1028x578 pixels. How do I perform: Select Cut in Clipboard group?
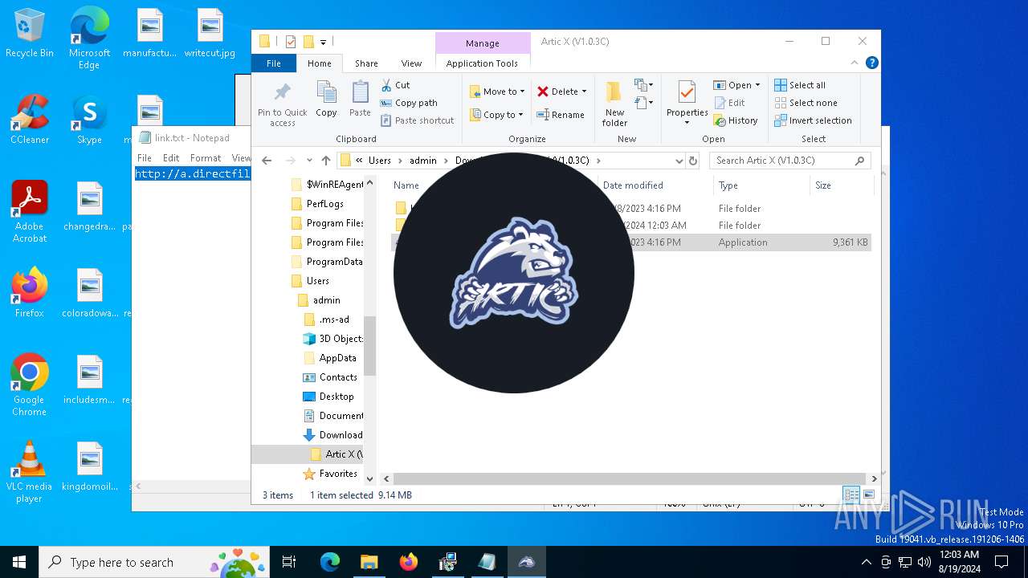[x=396, y=85]
